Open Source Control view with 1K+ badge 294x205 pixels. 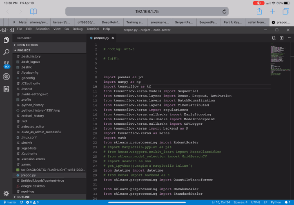[x=7, y=64]
